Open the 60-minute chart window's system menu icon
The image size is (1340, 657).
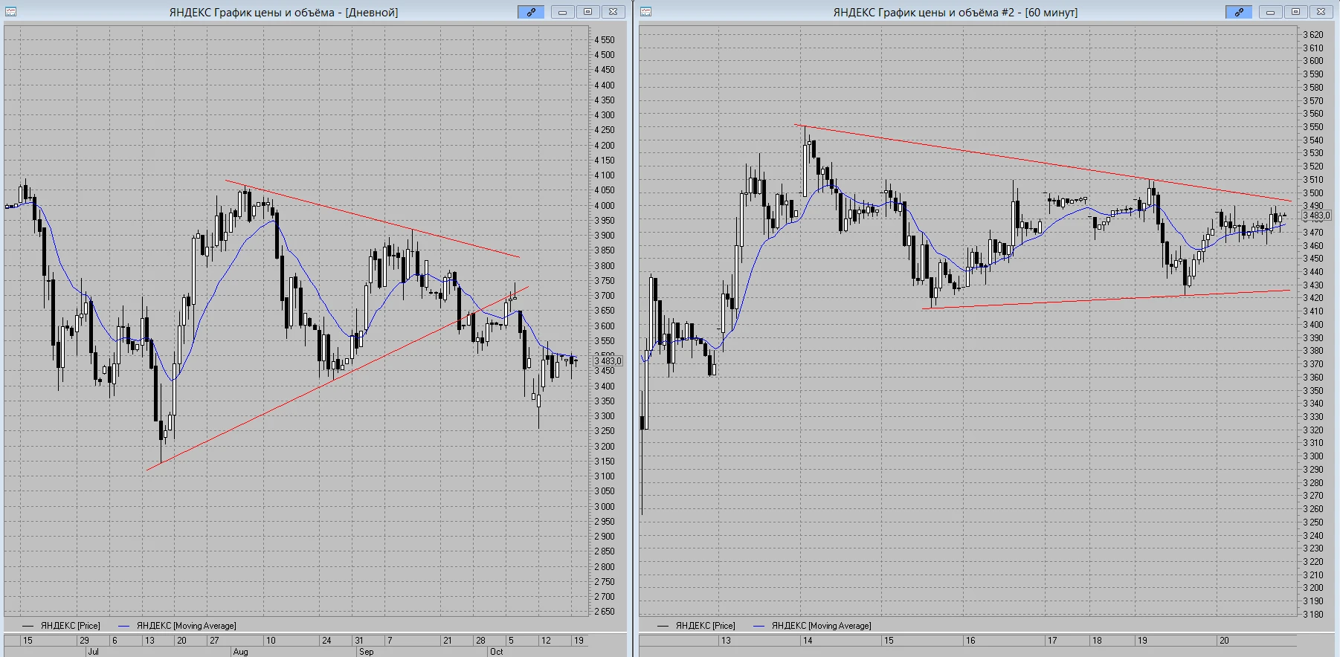pos(646,12)
